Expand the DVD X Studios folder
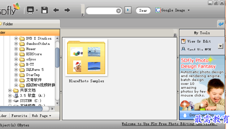The height and width of the screenshot is (129, 232). [x=16, y=38]
